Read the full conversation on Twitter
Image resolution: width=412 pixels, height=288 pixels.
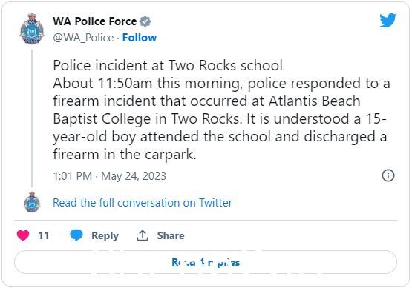[143, 203]
